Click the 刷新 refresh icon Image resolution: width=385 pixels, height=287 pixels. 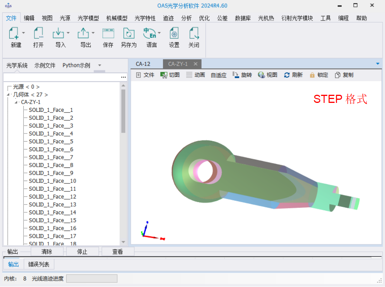coord(287,75)
